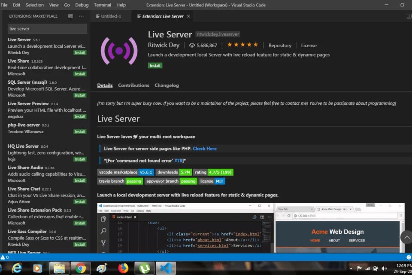The height and width of the screenshot is (275, 412).
Task: Click the travis branch passing badge
Action: [120, 181]
